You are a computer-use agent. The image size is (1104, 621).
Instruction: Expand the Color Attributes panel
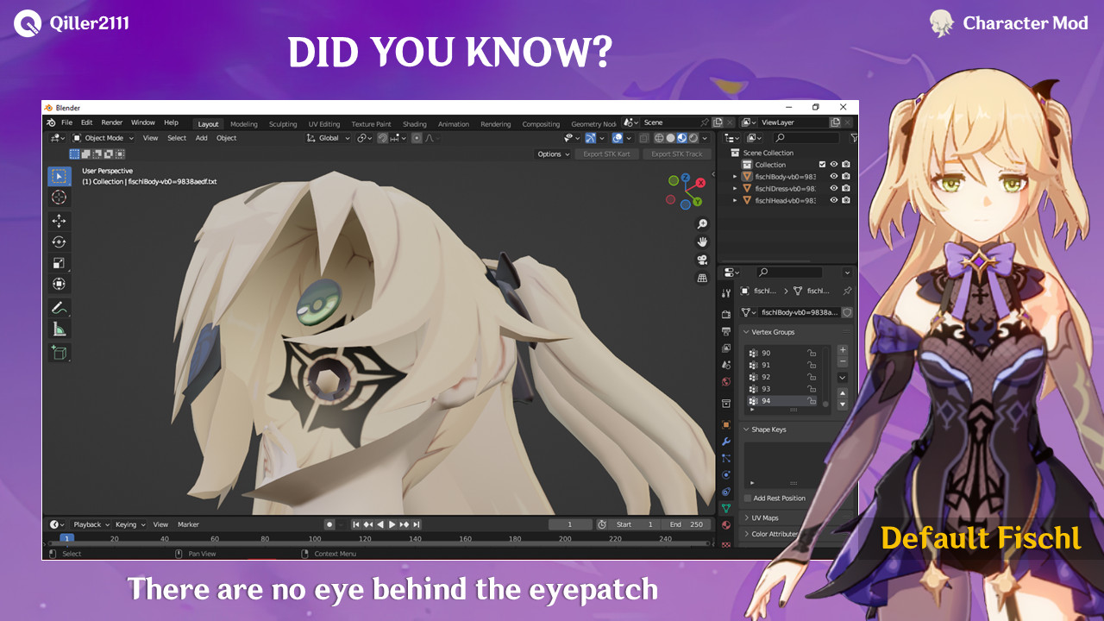tap(747, 534)
